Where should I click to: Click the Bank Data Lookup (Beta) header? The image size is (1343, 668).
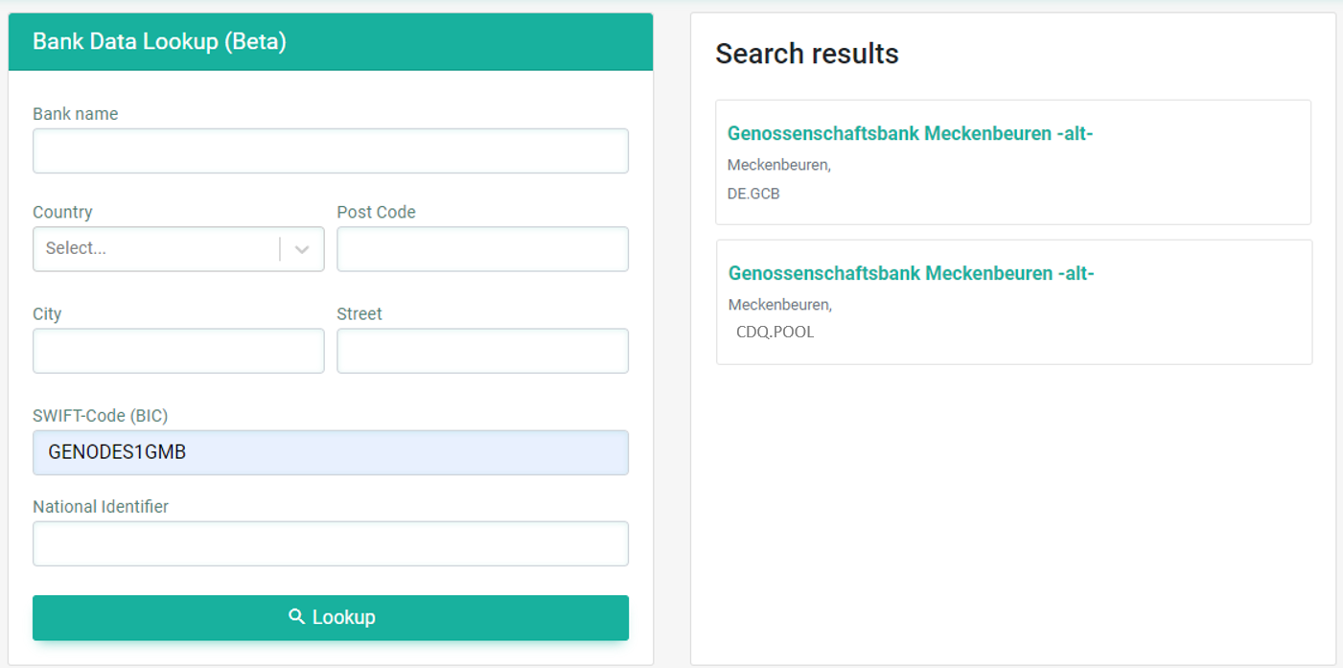tap(159, 42)
